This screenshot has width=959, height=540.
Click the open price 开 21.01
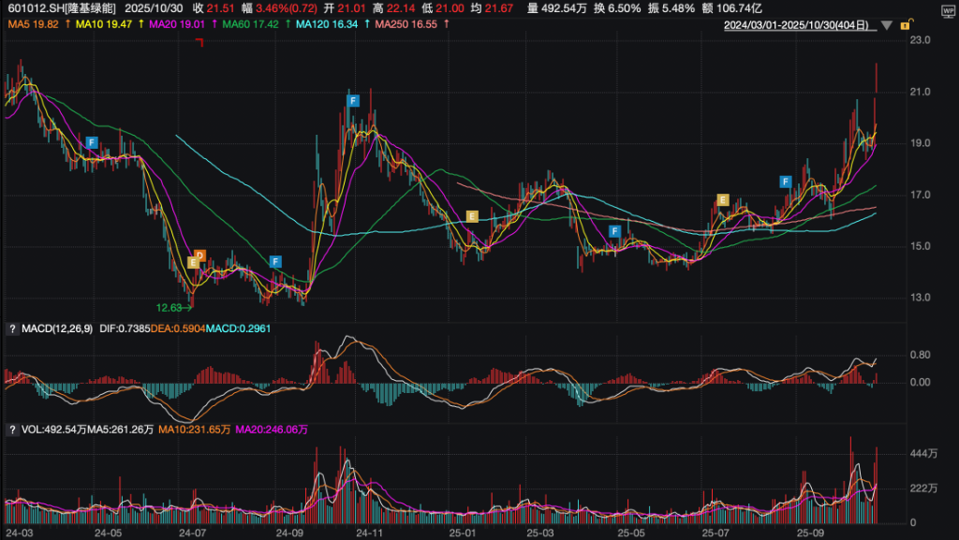click(345, 8)
